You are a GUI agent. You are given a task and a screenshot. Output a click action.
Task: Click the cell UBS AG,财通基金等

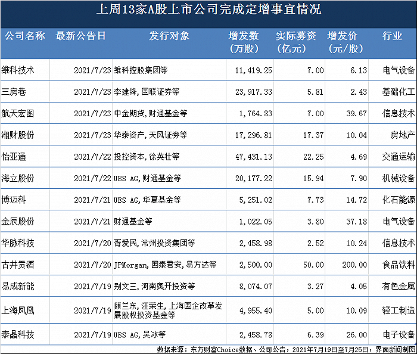point(147,178)
